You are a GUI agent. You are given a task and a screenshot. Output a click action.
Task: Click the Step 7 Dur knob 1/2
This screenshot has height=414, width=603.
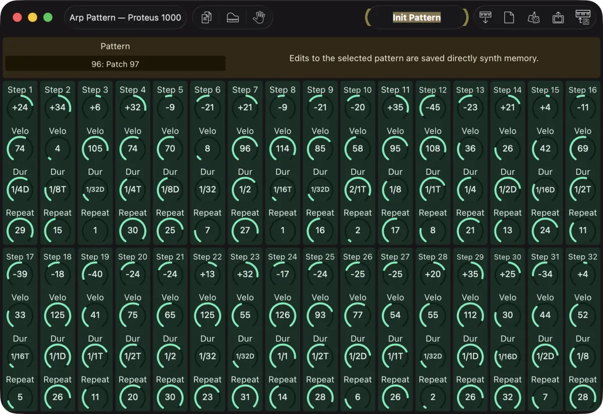245,189
